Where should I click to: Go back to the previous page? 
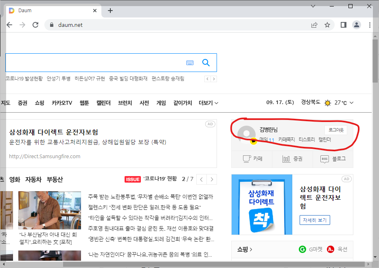pyautogui.click(x=9, y=25)
